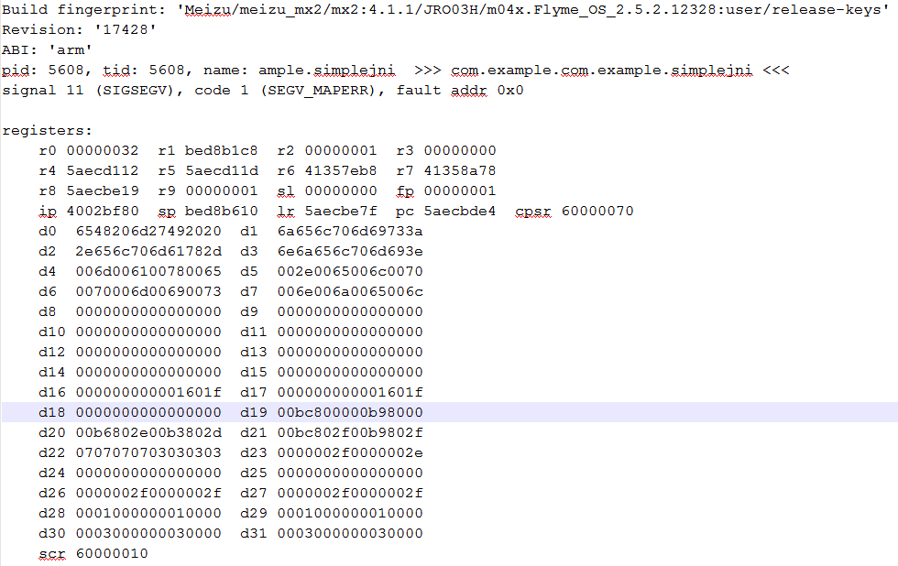
Task: Click d1 value 6a656c706d69733a
Action: coord(350,231)
